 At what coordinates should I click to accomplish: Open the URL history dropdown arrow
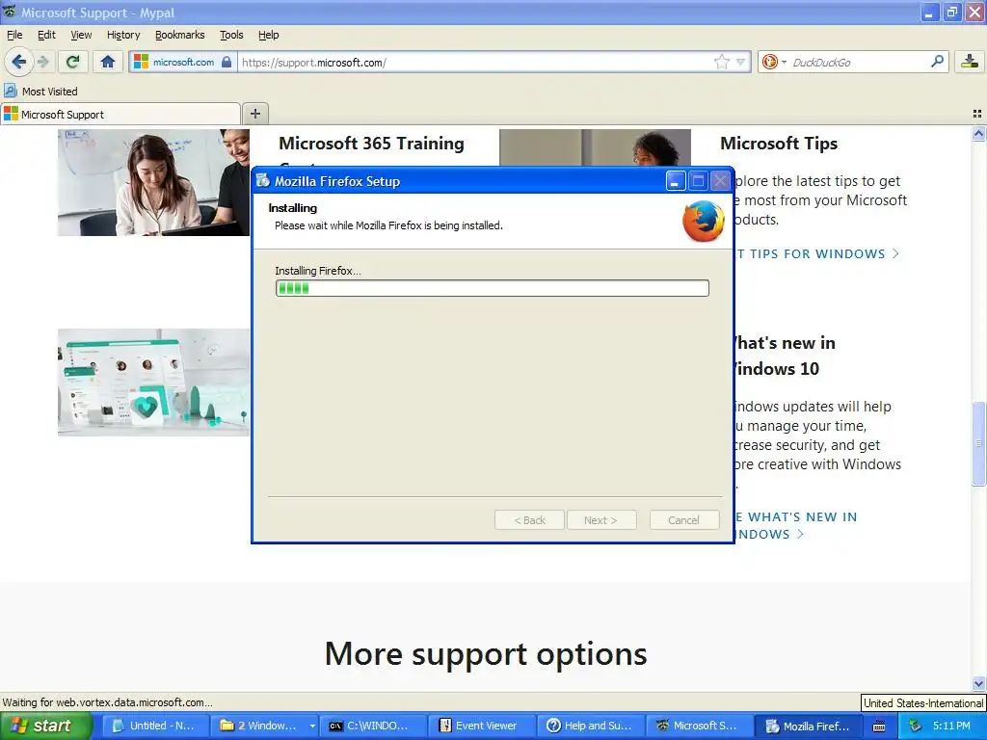click(741, 62)
